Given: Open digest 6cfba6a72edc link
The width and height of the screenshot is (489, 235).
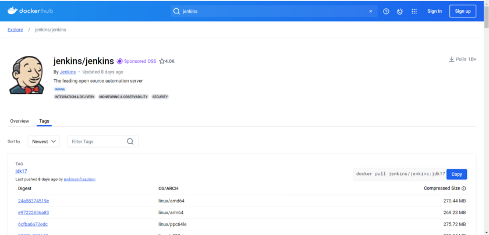Looking at the screenshot, I should point(33,225).
